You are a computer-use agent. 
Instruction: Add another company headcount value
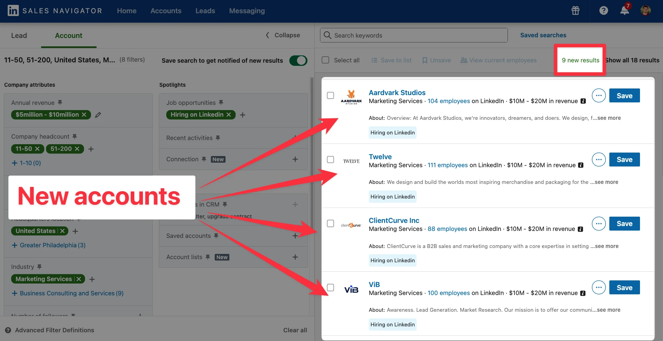(x=91, y=149)
